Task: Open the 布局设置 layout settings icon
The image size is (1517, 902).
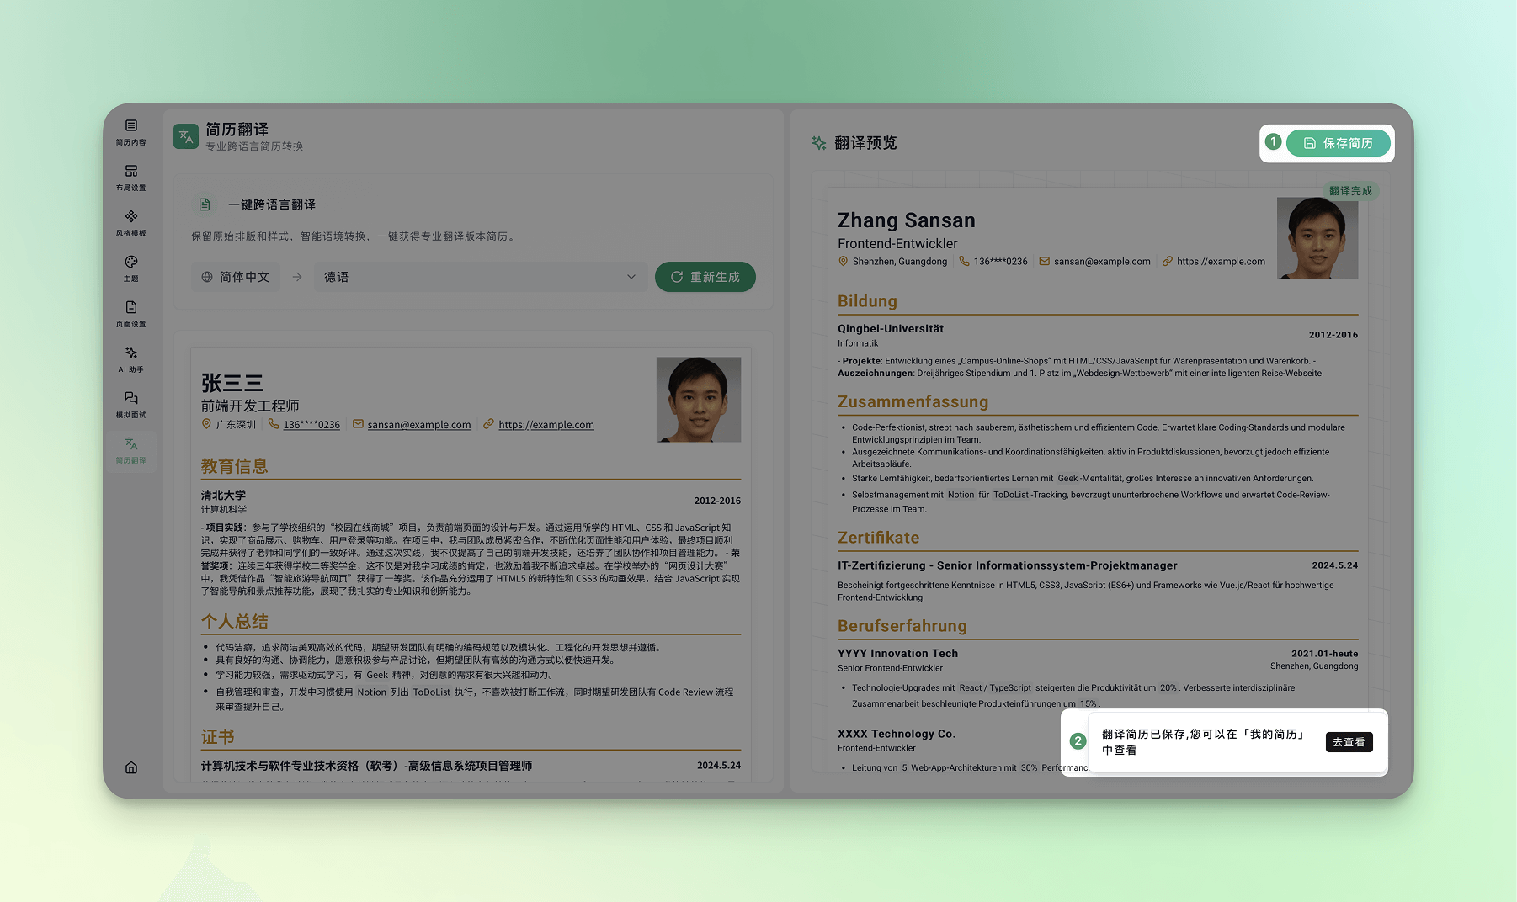Action: (131, 178)
